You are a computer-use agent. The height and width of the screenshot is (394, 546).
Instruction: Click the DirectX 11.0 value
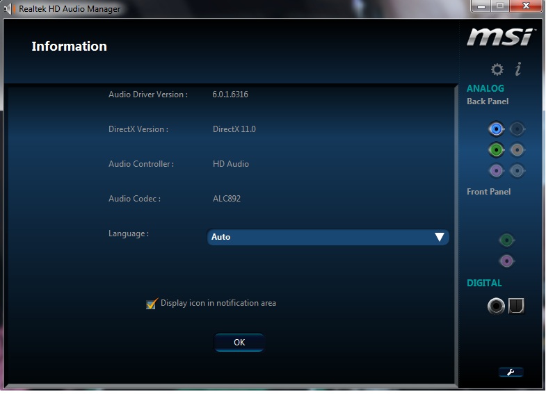[234, 129]
